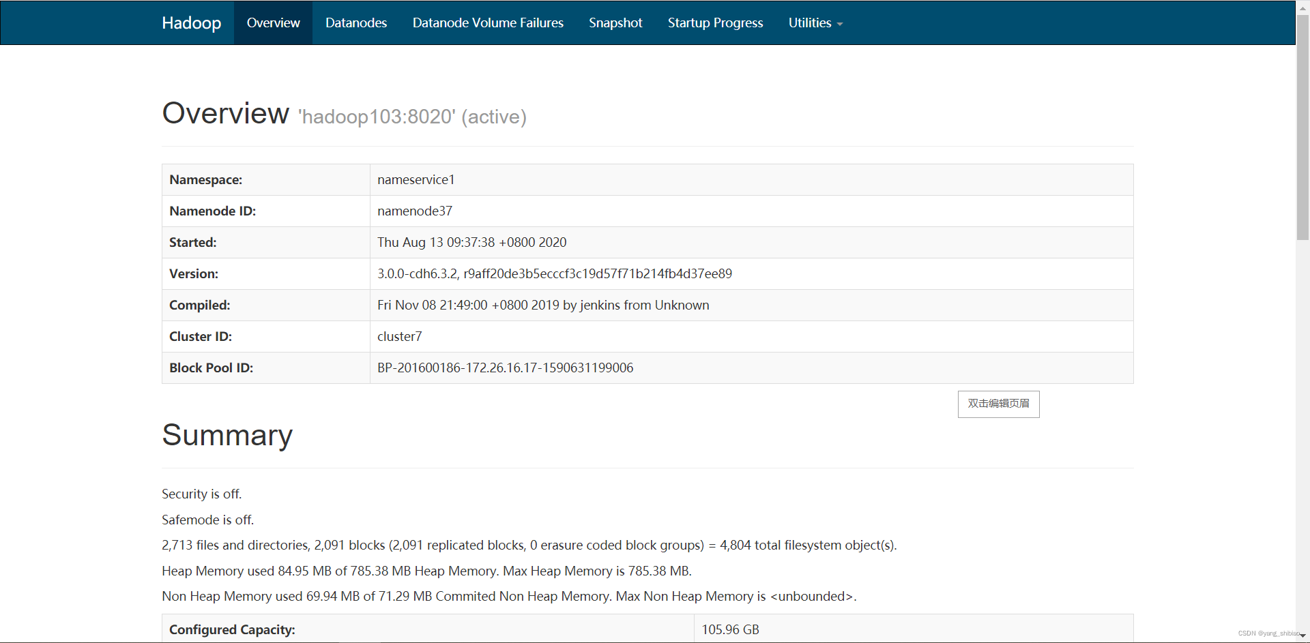Screen dimensions: 1310x643
Task: Click the 'Compiled:' row label
Action: point(200,305)
